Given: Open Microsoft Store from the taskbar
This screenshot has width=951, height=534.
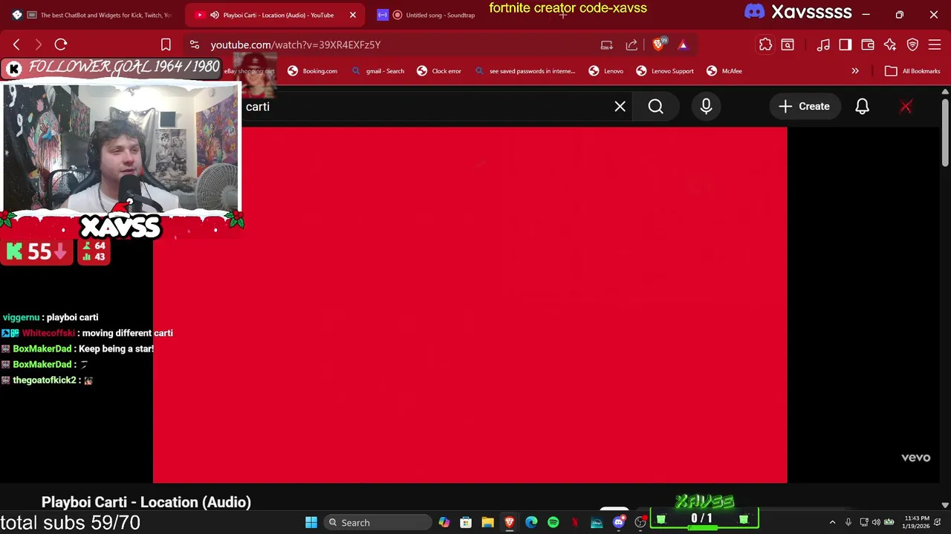Looking at the screenshot, I should pyautogui.click(x=466, y=522).
